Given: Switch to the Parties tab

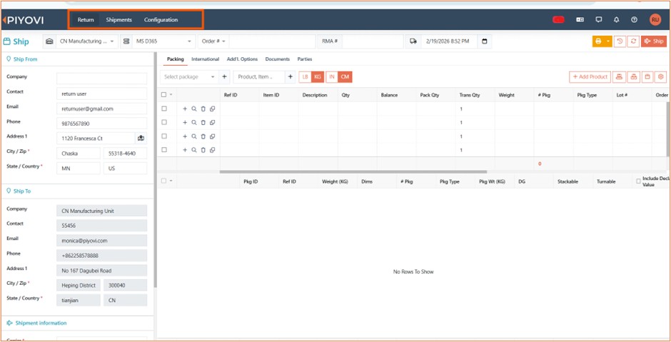Looking at the screenshot, I should point(305,59).
